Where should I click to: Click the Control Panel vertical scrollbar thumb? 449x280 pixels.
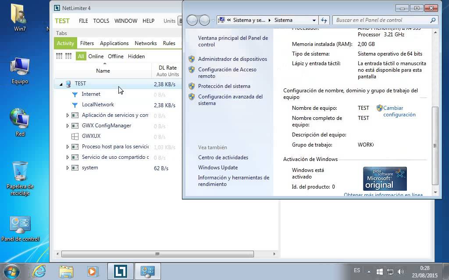435,146
